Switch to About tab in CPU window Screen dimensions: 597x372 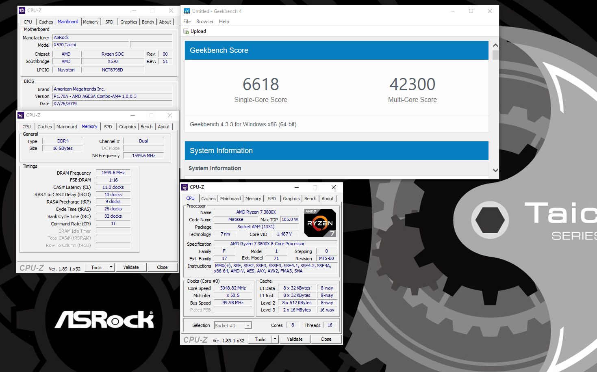(328, 199)
